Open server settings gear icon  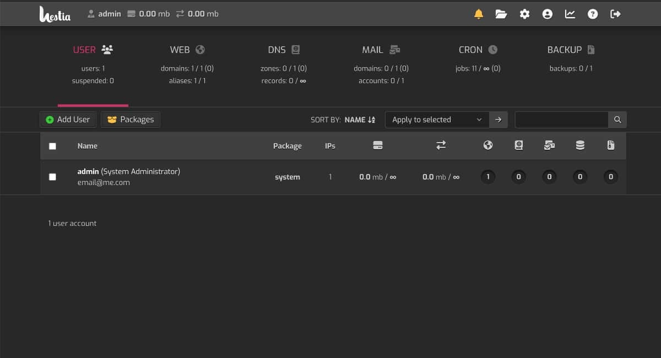click(x=524, y=14)
